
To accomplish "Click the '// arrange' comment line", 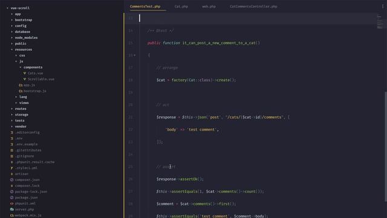I will tap(167, 68).
